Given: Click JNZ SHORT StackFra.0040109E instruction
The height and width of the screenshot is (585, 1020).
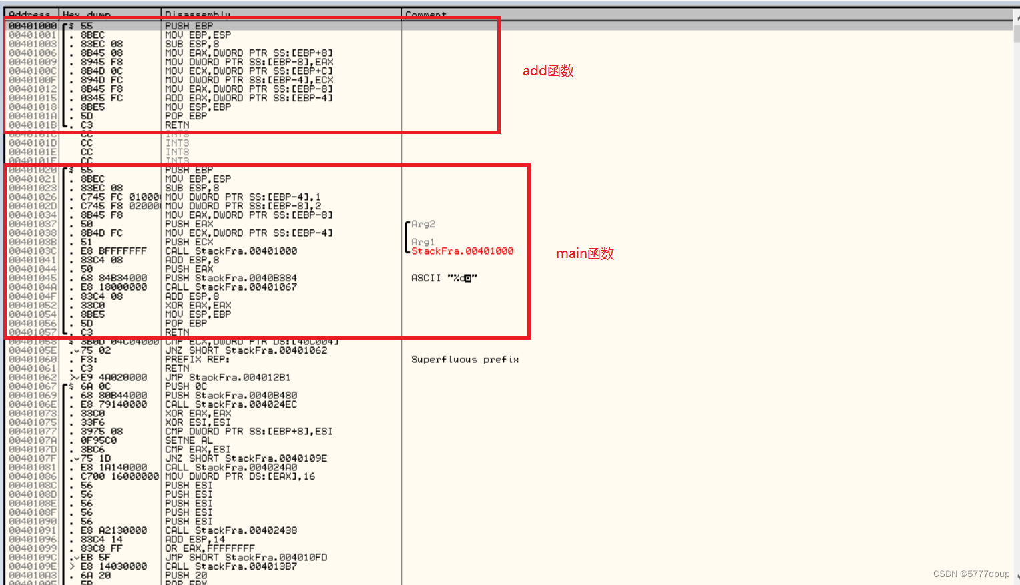Looking at the screenshot, I should coord(246,458).
